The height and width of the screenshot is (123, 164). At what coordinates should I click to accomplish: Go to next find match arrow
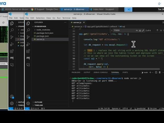point(161,30)
